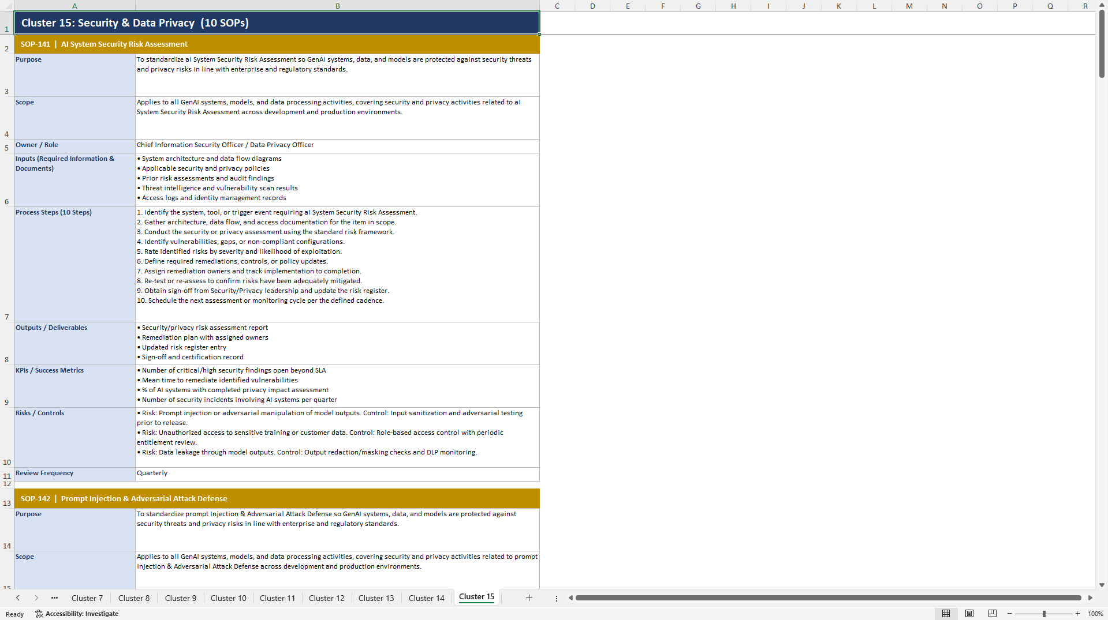
Task: Click horizontal scrollbar right arrow
Action: 1090,598
